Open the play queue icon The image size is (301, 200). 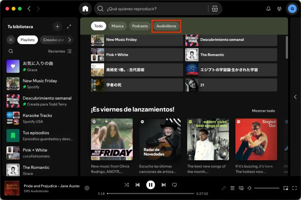[232, 188]
